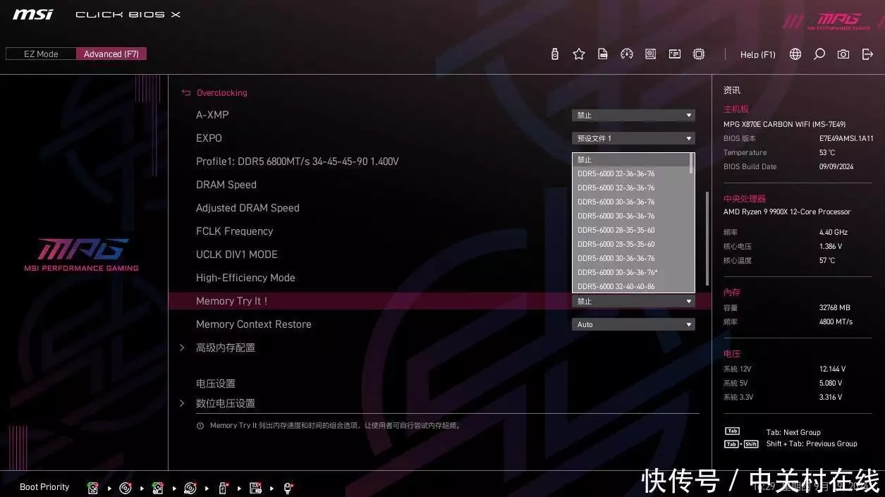
Task: Open the gauge speedometer icon
Action: [627, 54]
